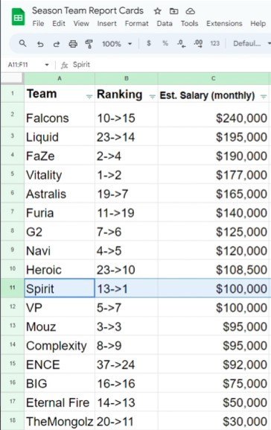Open the Ranking column filter toggle

point(153,96)
